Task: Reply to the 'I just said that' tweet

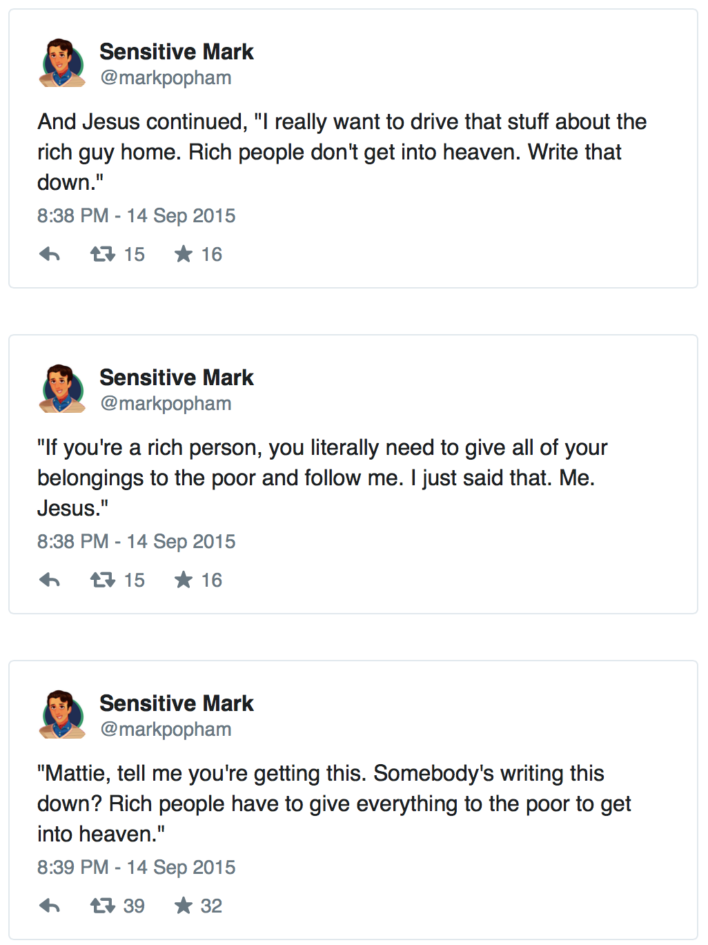Action: tap(50, 580)
